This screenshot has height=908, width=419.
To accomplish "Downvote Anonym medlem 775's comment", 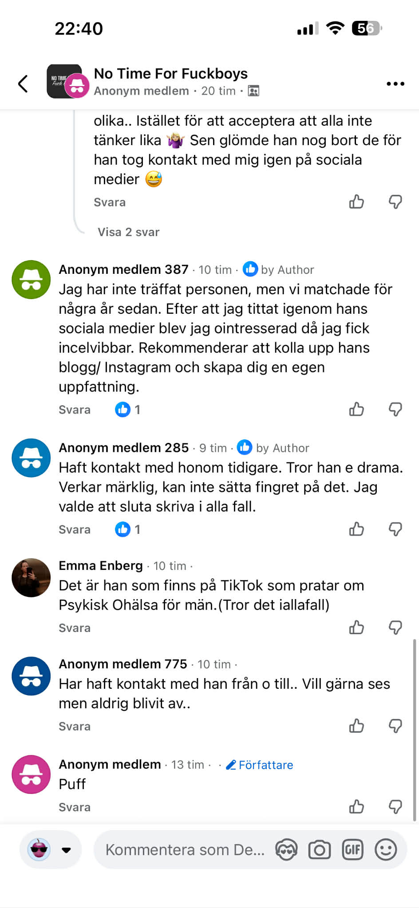I will pyautogui.click(x=395, y=726).
